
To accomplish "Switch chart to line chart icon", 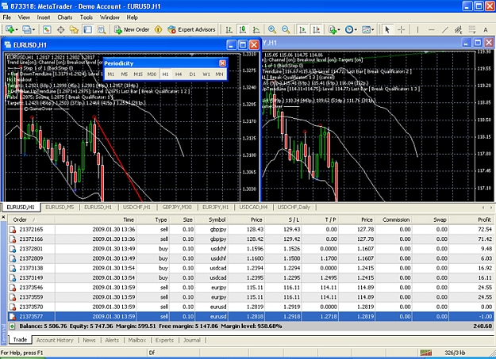I will click(x=256, y=29).
